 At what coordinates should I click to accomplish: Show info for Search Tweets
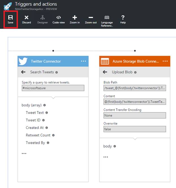pyautogui.click(x=57, y=72)
